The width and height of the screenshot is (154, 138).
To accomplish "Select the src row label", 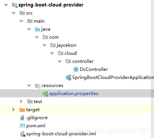I will pos(29,13).
